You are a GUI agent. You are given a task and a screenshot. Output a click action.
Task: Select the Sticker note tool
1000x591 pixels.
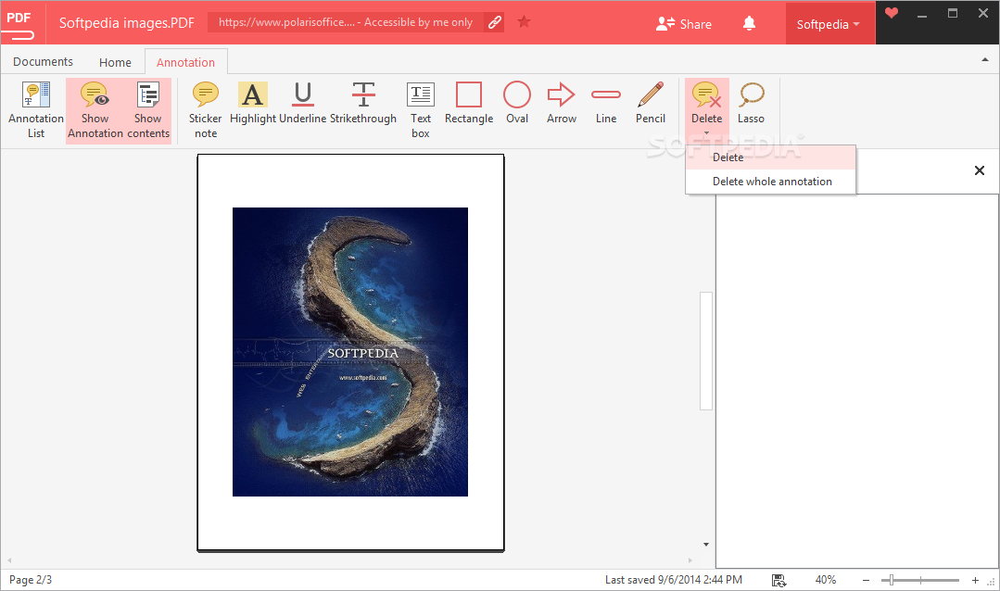(x=206, y=110)
